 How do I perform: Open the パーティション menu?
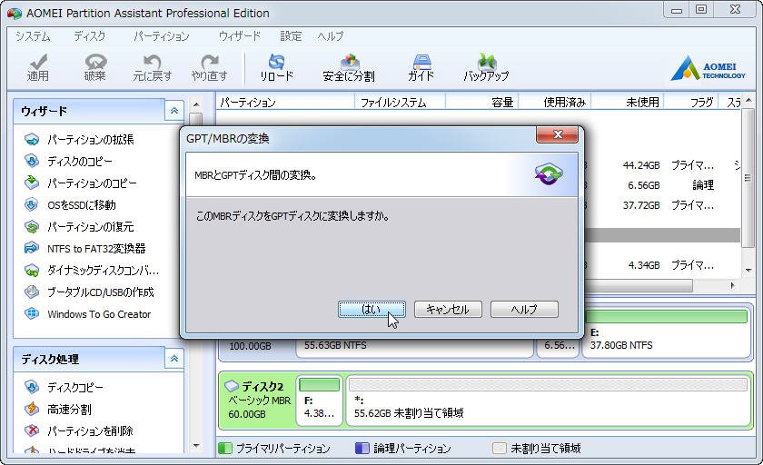coord(162,36)
